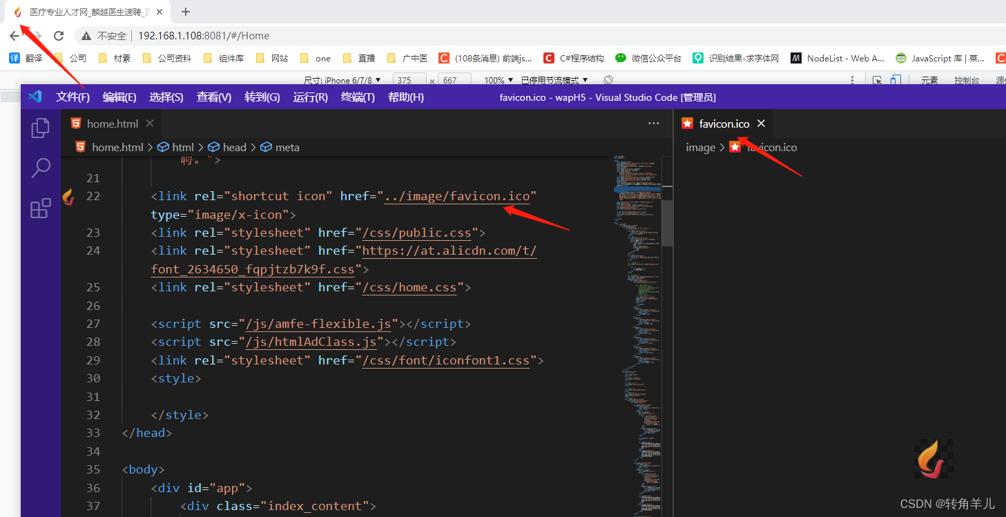Open 运行(R) menu in VS Code

coord(311,97)
